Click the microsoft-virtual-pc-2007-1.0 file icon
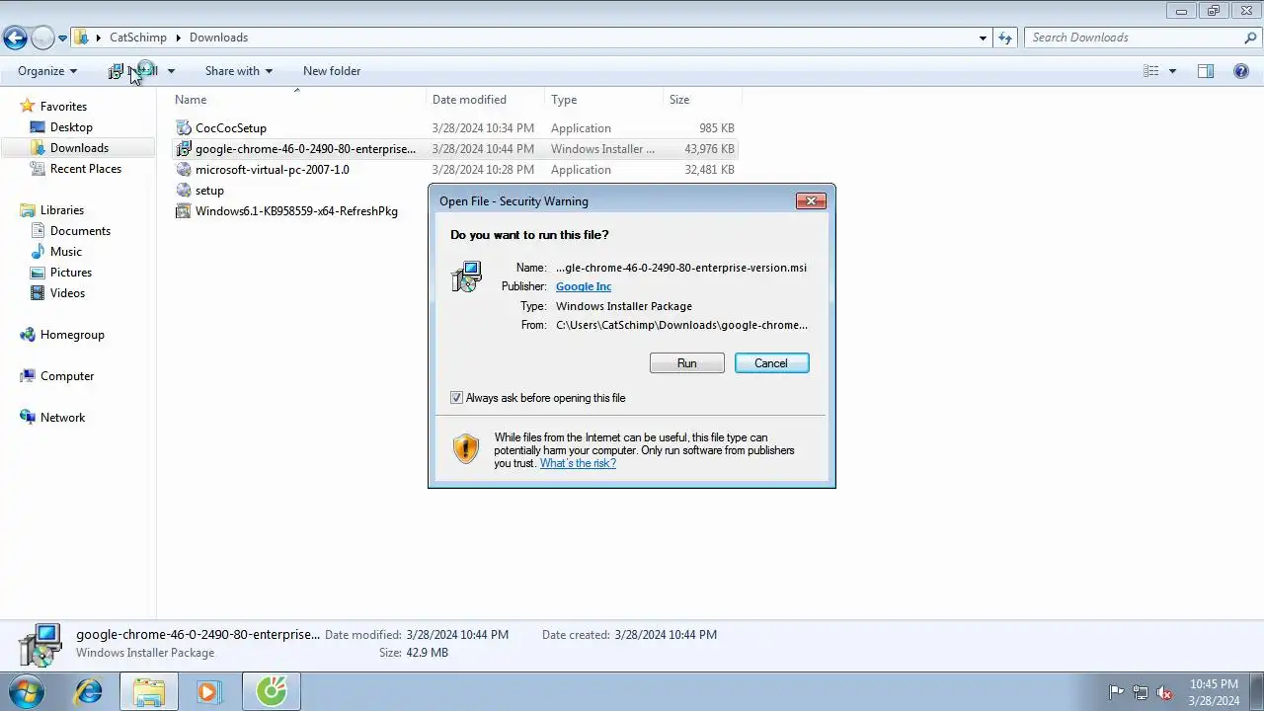1264x711 pixels. (x=183, y=170)
